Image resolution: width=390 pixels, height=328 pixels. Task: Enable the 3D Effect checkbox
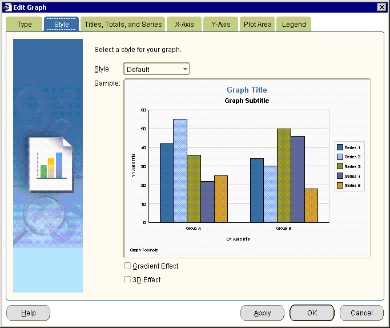pyautogui.click(x=127, y=279)
